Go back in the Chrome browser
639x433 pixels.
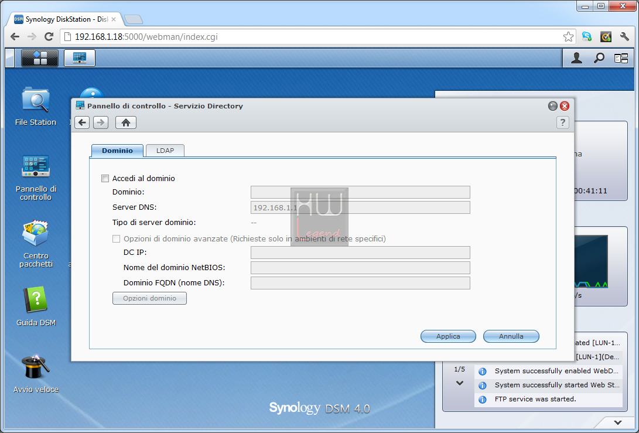click(15, 37)
